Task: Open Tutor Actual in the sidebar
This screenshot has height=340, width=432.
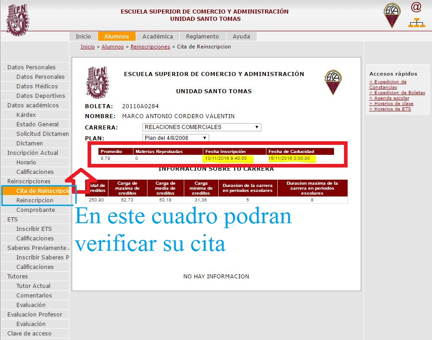Action: tap(34, 286)
